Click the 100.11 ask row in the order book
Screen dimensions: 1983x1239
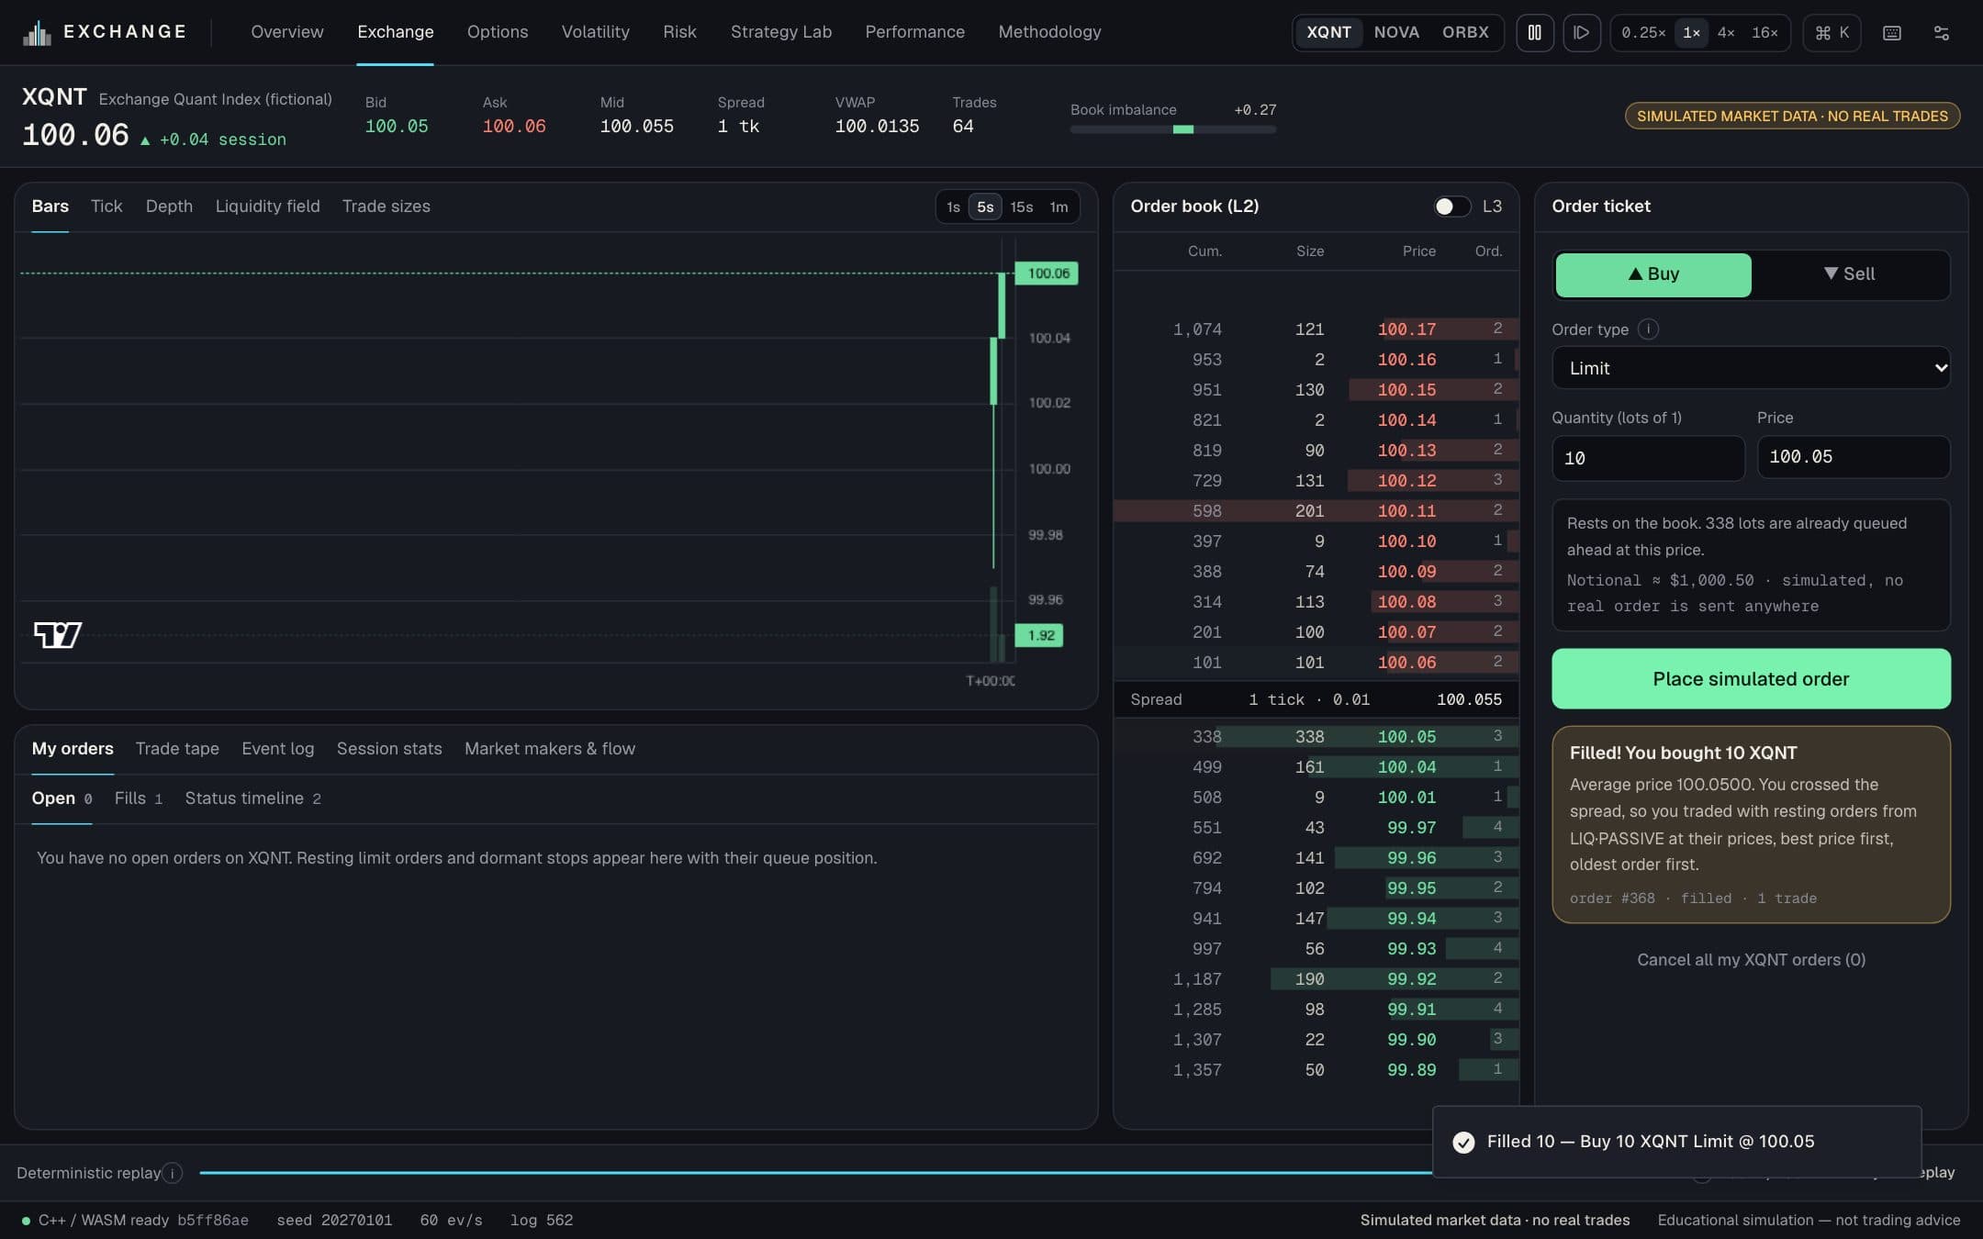point(1316,511)
